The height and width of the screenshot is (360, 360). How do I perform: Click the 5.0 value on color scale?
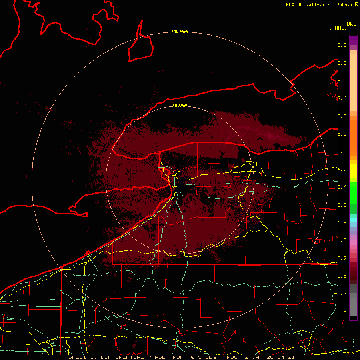342,152
